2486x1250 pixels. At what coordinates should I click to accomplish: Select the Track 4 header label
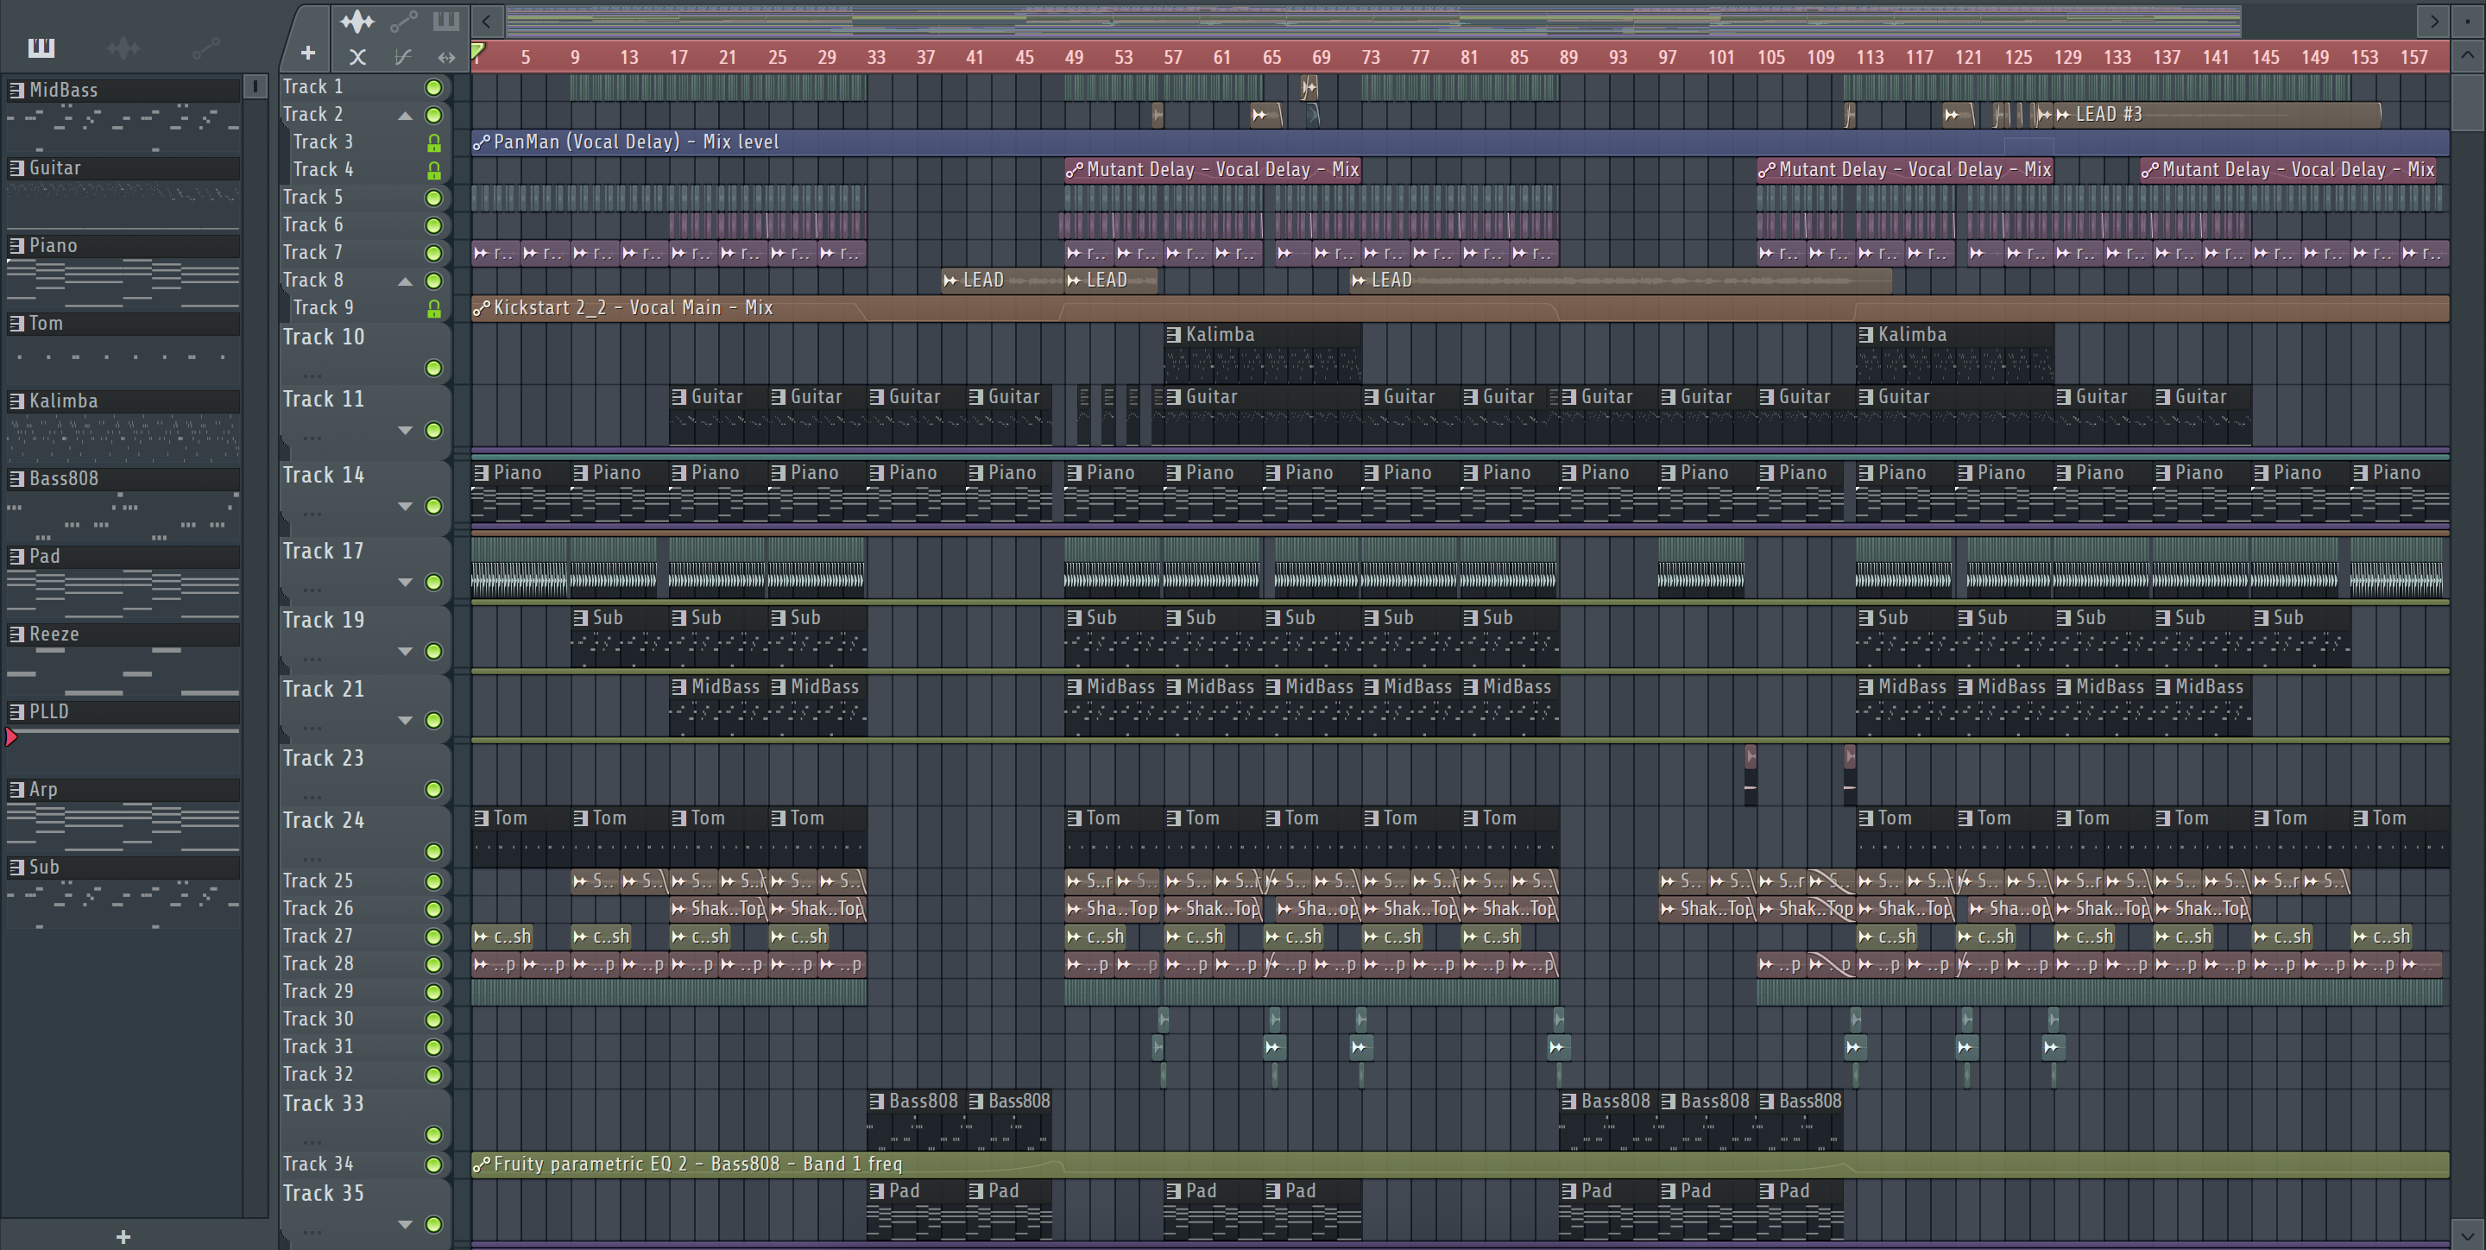click(x=324, y=170)
